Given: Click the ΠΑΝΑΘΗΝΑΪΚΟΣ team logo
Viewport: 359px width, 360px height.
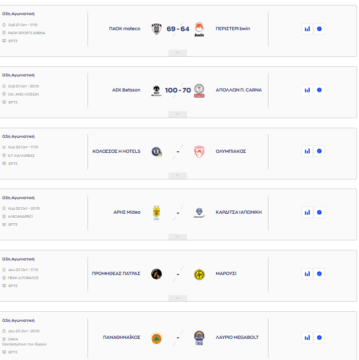Looking at the screenshot, I should [156, 337].
